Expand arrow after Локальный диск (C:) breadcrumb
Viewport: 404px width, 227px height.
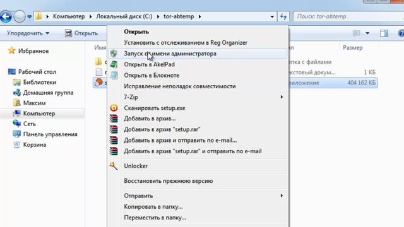158,16
